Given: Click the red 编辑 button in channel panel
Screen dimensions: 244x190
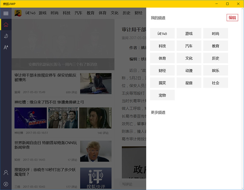Looking at the screenshot, I should (x=232, y=18).
